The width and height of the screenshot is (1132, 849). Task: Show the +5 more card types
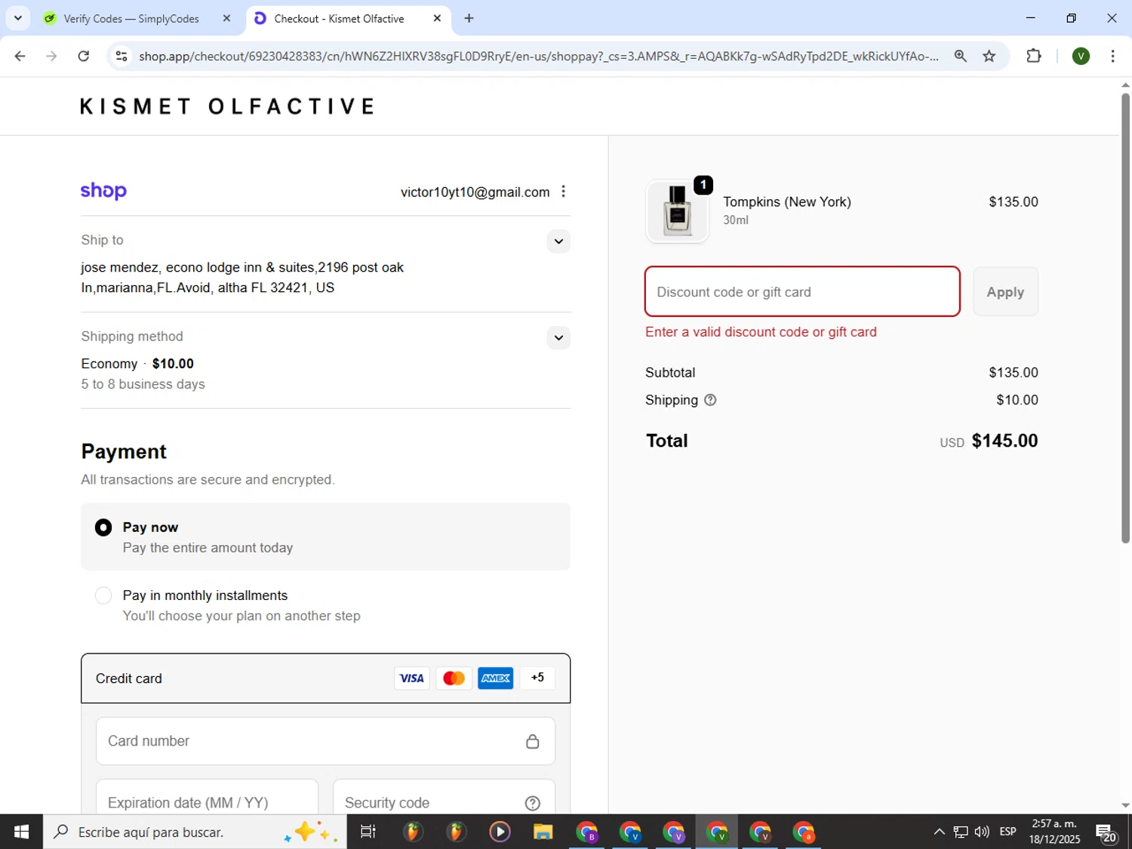(537, 678)
